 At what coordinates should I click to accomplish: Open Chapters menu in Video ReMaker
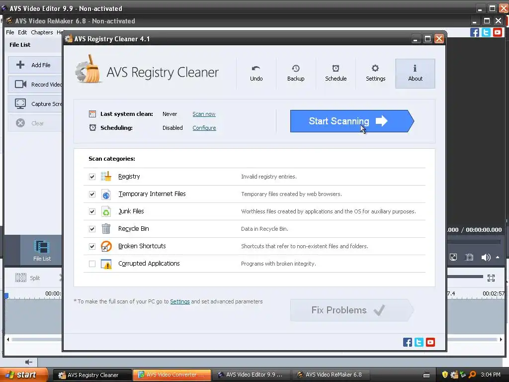coord(42,32)
